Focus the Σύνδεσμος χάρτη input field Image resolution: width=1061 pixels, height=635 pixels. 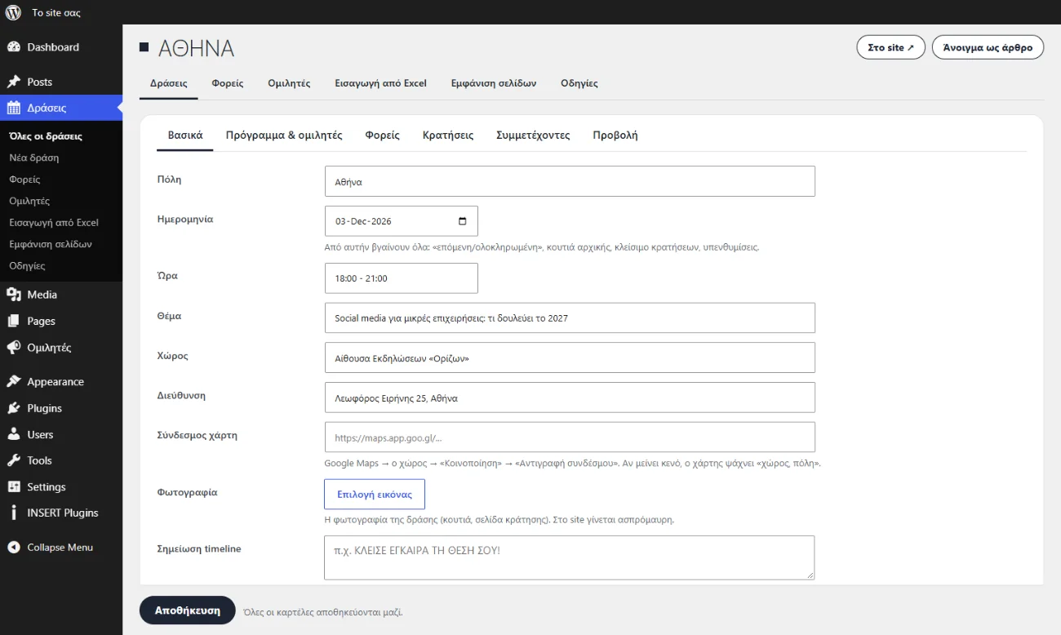coord(570,437)
